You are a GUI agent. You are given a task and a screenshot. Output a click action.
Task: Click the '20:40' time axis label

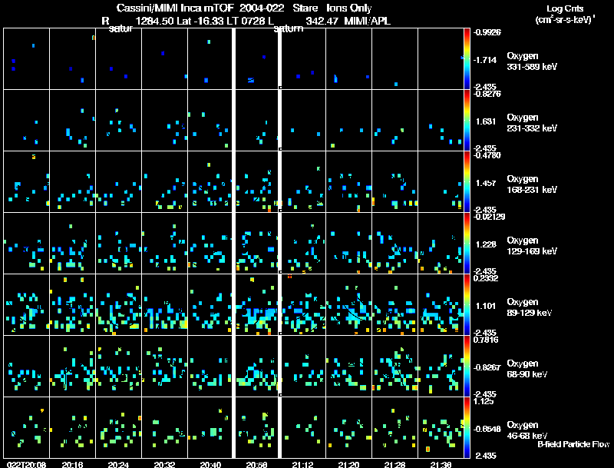210,464
